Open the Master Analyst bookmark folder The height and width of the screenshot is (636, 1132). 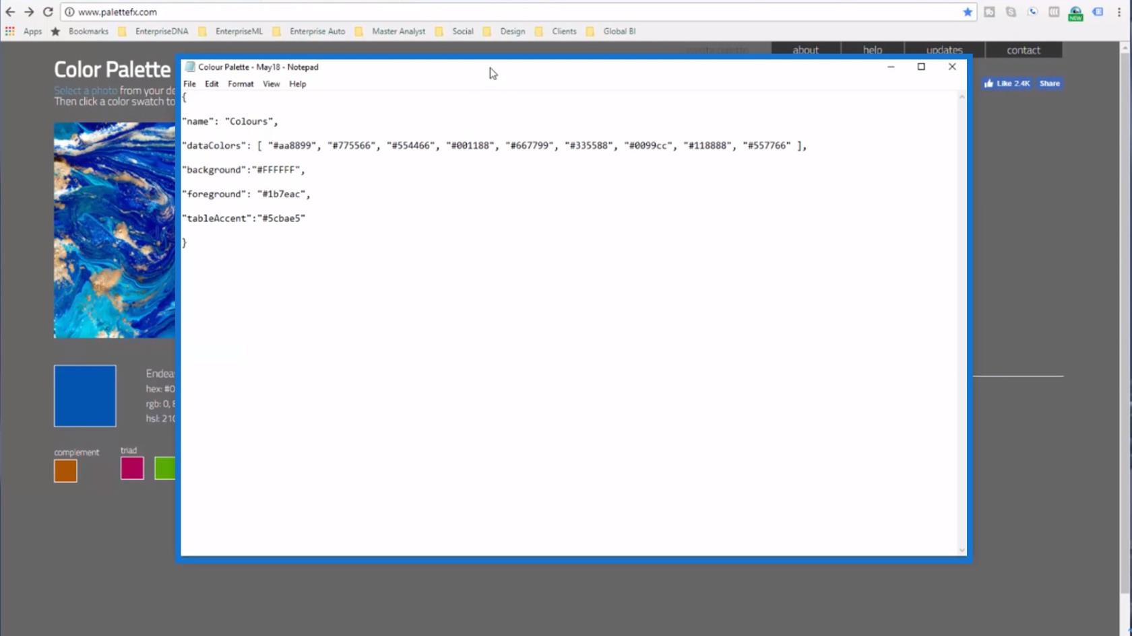point(390,32)
